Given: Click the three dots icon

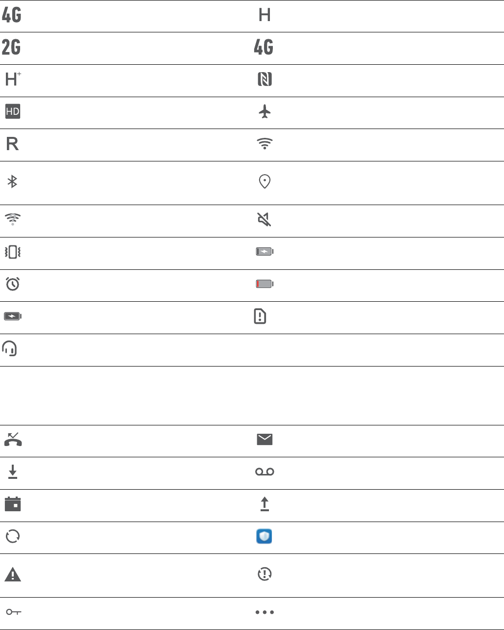Looking at the screenshot, I should [265, 612].
